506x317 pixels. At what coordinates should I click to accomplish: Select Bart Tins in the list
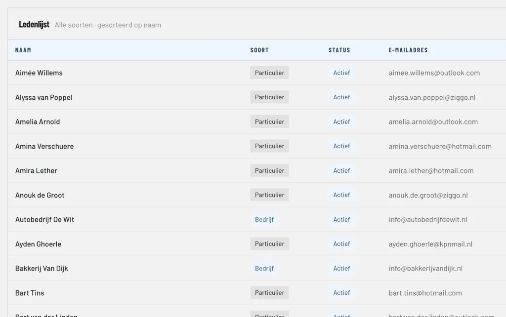tap(30, 293)
